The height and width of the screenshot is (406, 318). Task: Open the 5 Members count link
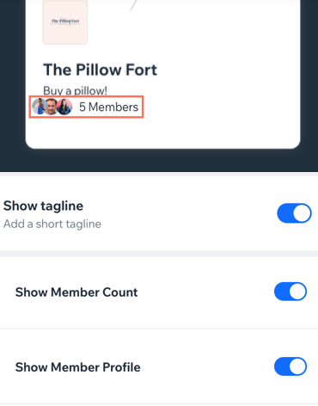109,107
